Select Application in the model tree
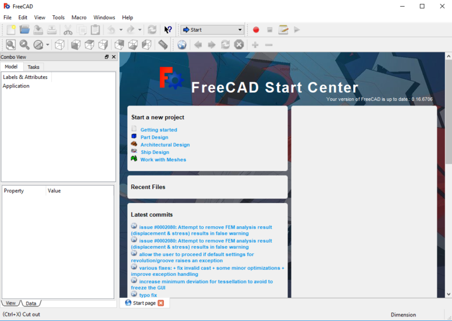Viewport: 452px width, 321px height. (16, 86)
